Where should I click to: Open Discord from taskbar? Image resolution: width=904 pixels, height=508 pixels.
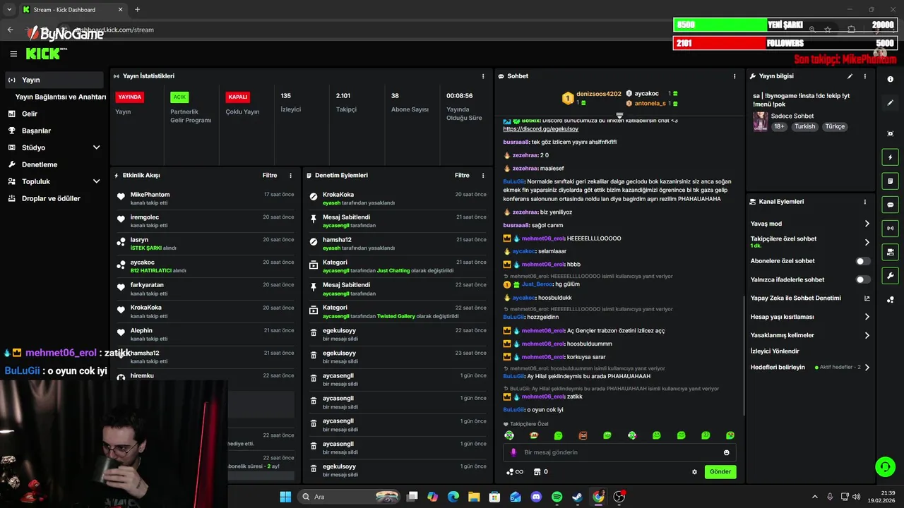[x=536, y=497]
